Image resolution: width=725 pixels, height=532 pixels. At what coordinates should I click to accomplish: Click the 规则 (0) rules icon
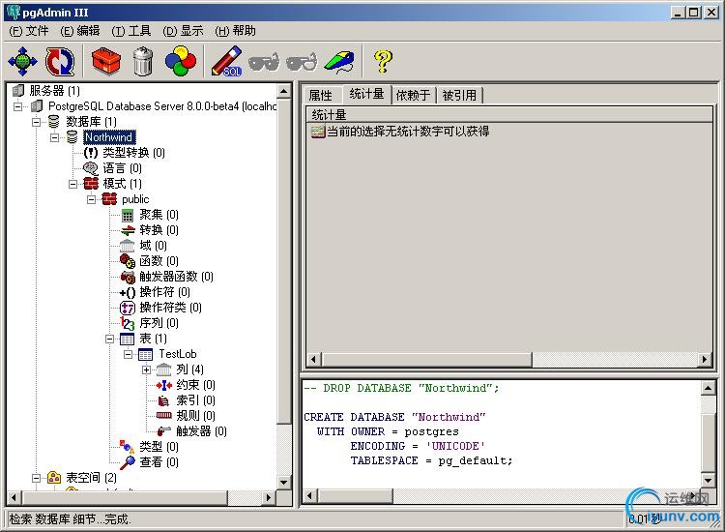pyautogui.click(x=164, y=415)
